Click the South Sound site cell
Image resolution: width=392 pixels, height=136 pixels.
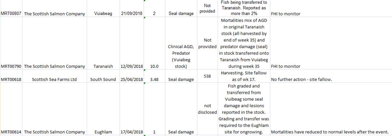point(103,79)
